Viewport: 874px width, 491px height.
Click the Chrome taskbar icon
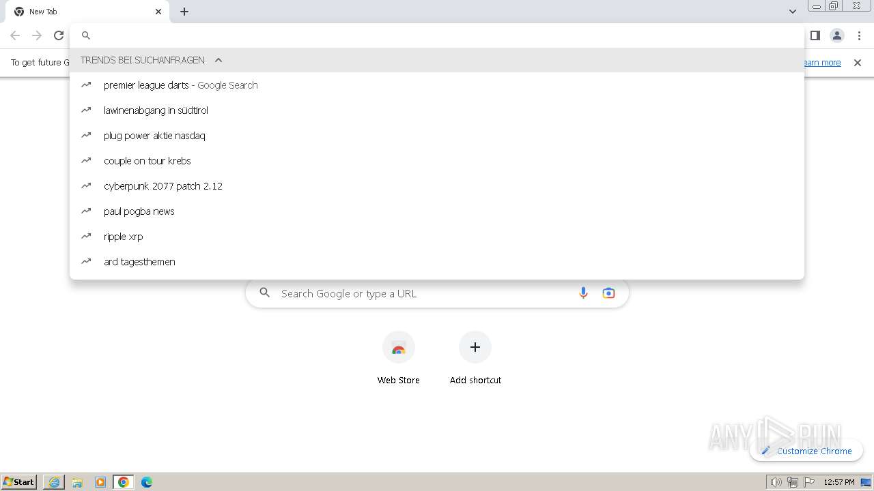(x=124, y=482)
